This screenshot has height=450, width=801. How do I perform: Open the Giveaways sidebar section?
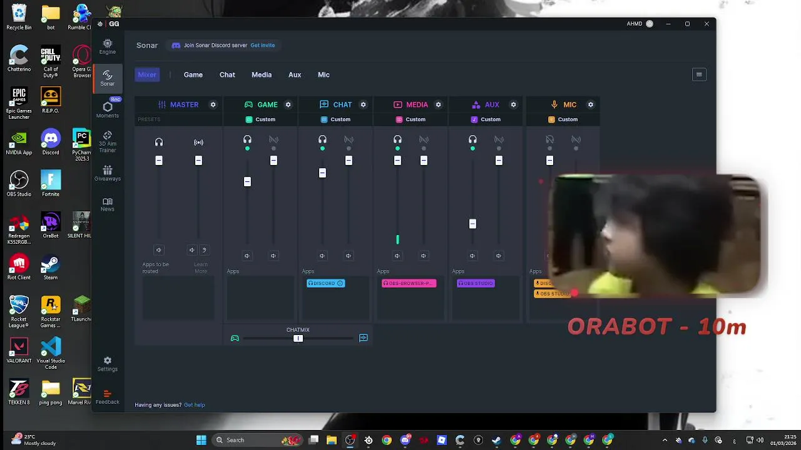[107, 174]
